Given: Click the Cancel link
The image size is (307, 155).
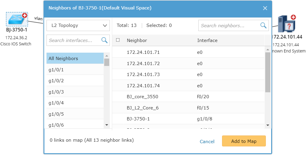Looking at the screenshot, I should [207, 141].
